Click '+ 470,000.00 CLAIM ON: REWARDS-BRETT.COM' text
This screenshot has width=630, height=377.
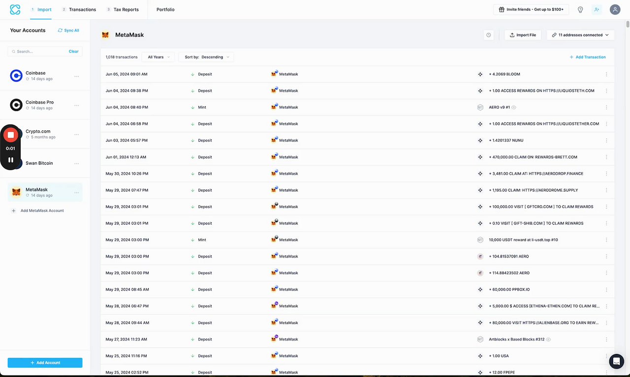point(533,157)
